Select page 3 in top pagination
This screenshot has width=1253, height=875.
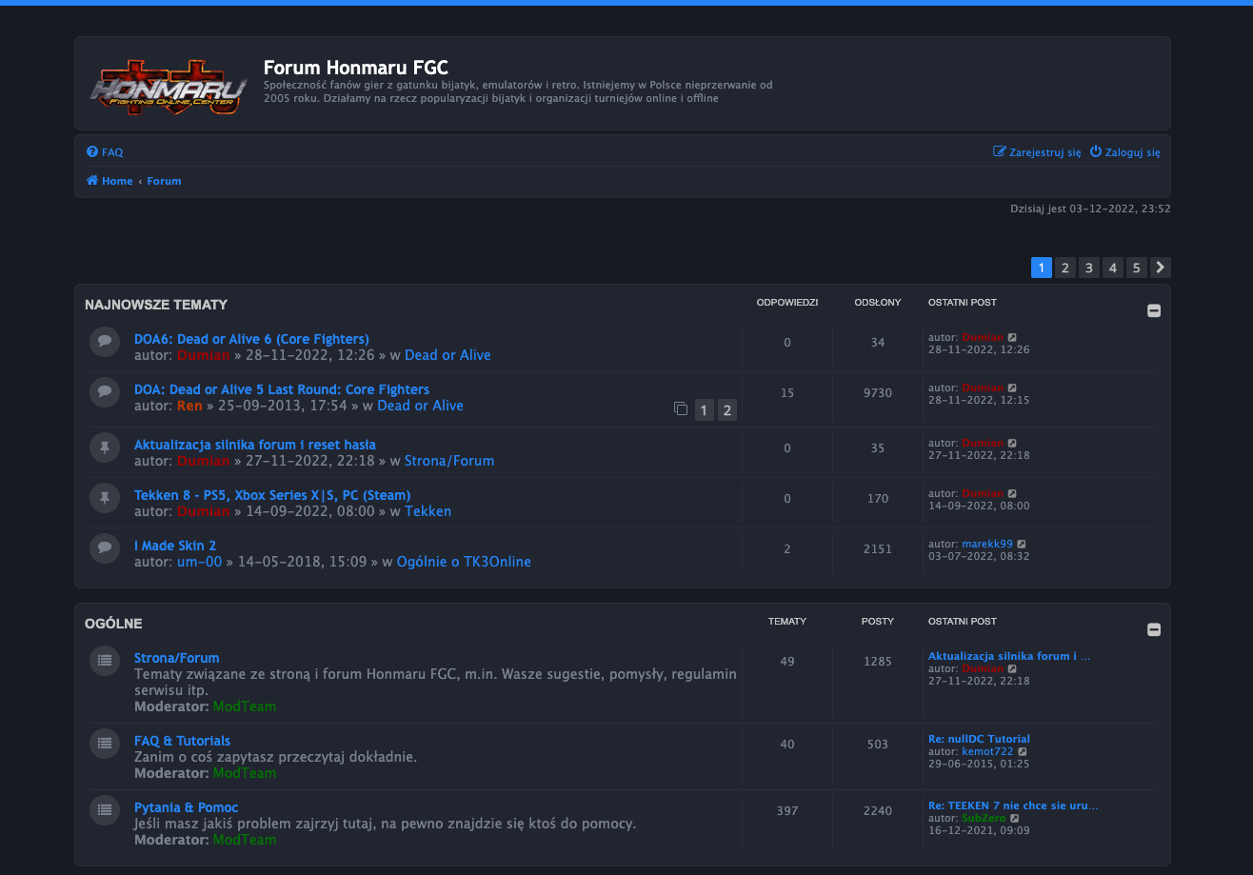pyautogui.click(x=1089, y=268)
